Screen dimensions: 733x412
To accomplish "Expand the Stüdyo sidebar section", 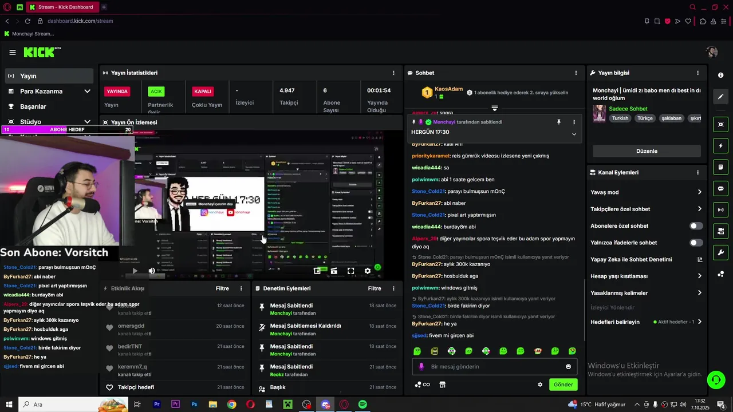I will click(x=87, y=121).
